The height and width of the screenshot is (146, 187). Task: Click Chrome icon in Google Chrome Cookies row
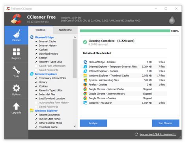(85, 98)
